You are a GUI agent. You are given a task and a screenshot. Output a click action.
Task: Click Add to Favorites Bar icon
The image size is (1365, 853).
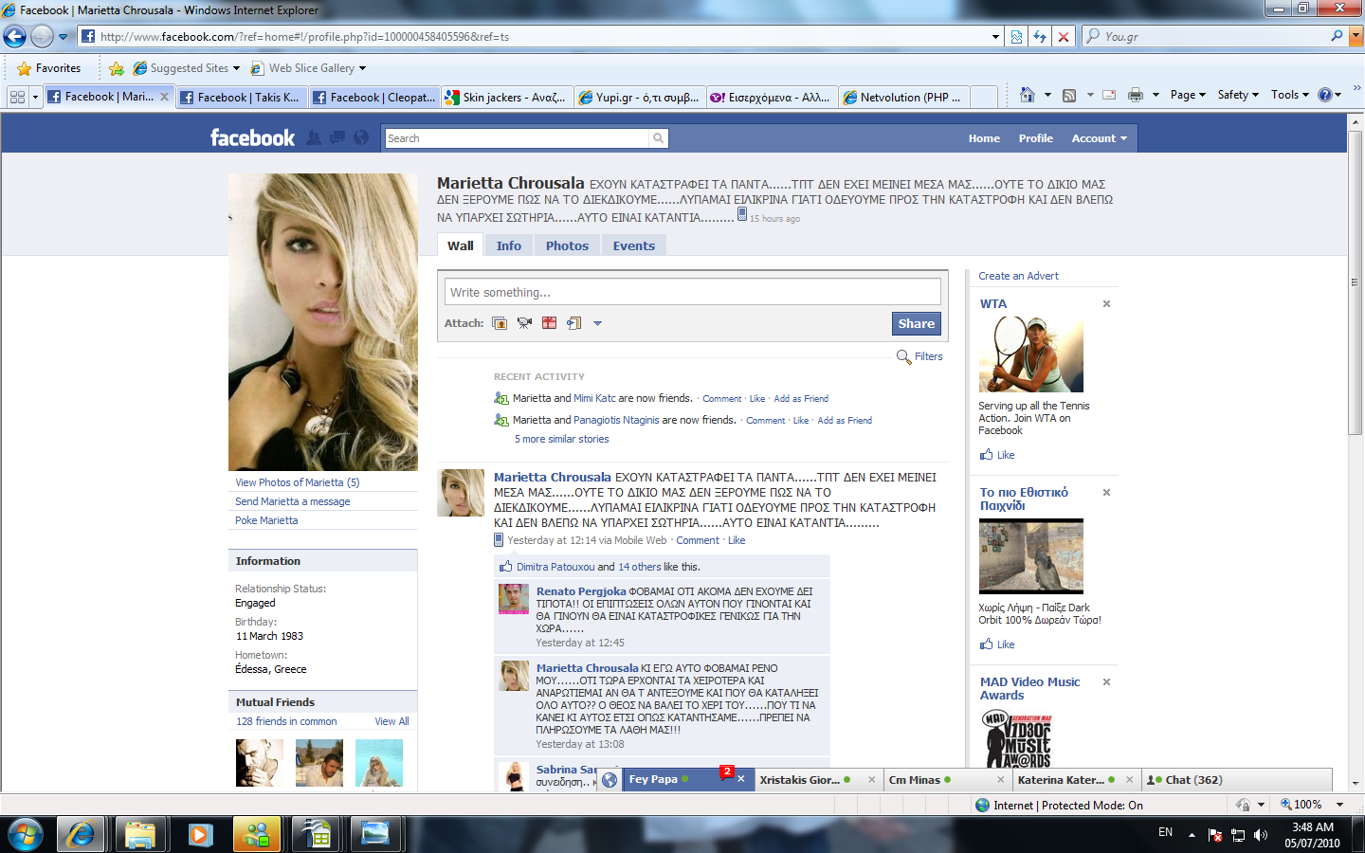[x=117, y=68]
